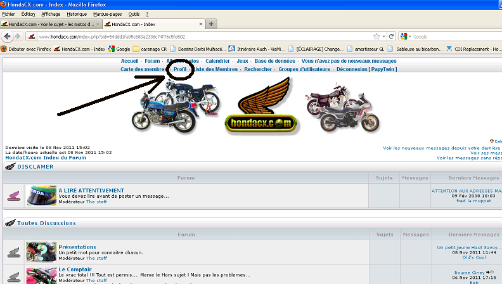Open 'Débuter avec Firefox' bookmark
The image size is (502, 284).
click(x=26, y=49)
